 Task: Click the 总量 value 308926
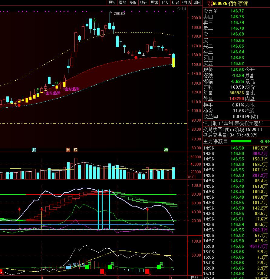pyautogui.click(x=237, y=93)
